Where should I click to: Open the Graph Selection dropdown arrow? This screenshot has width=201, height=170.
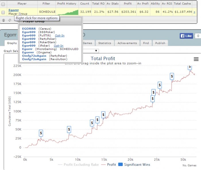(x=96, y=51)
